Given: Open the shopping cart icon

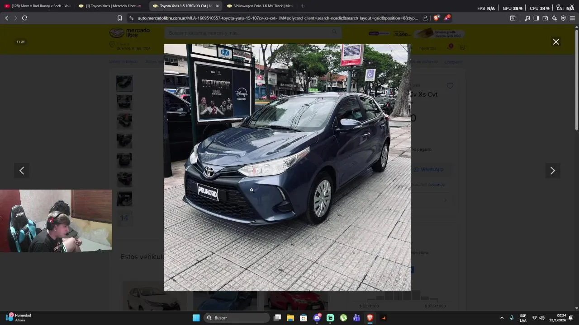Looking at the screenshot, I should pos(462,47).
